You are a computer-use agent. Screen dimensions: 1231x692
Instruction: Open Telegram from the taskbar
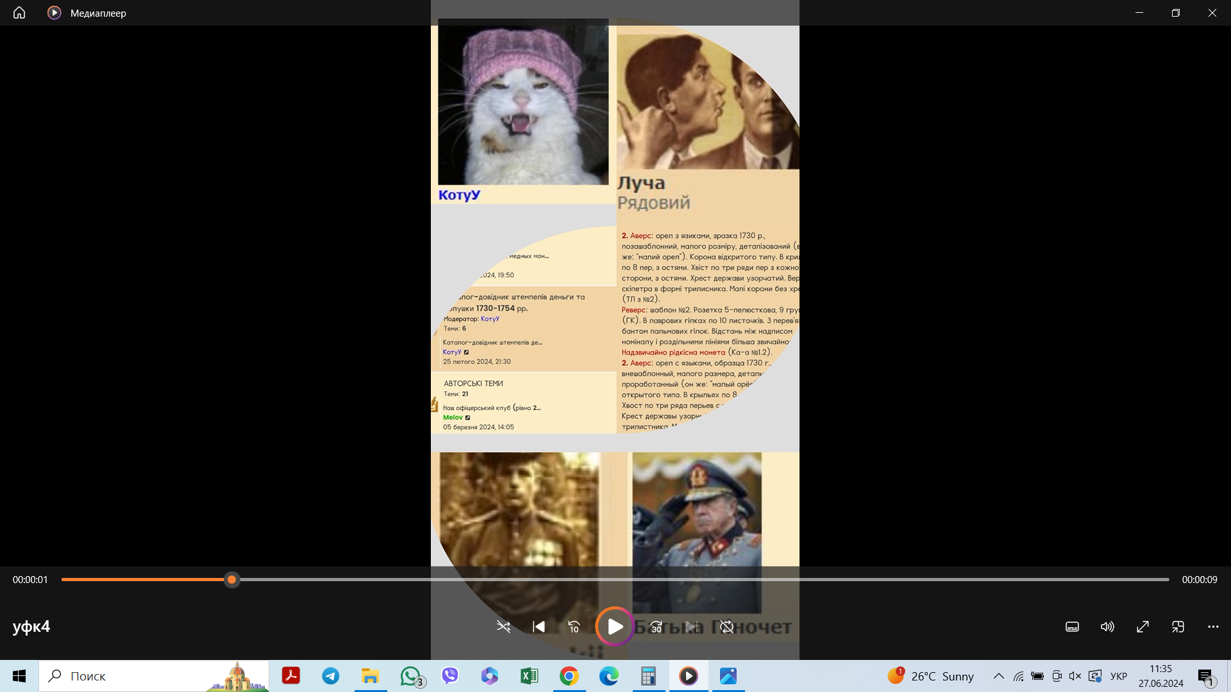tap(331, 676)
